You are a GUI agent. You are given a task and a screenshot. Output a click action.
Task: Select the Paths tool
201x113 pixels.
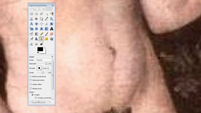[41, 19]
